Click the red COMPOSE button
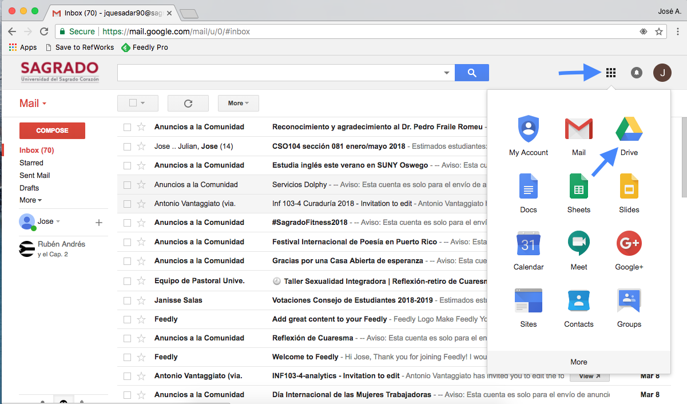Screen dimensions: 687x404 tap(52, 130)
